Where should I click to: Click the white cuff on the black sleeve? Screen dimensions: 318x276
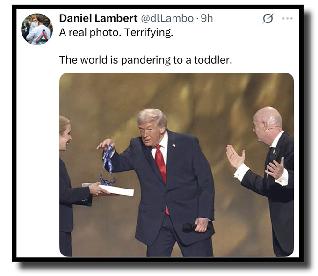coord(241,172)
